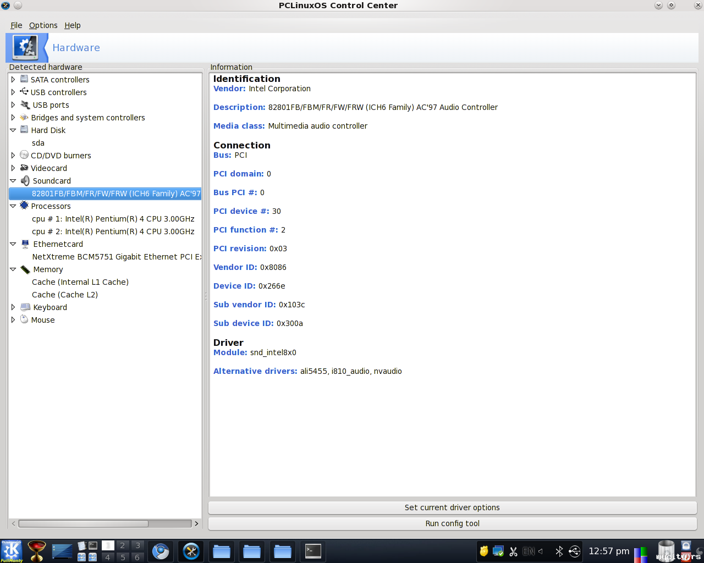Collapse the Soundcard node
Viewport: 704px width, 563px height.
(13, 180)
